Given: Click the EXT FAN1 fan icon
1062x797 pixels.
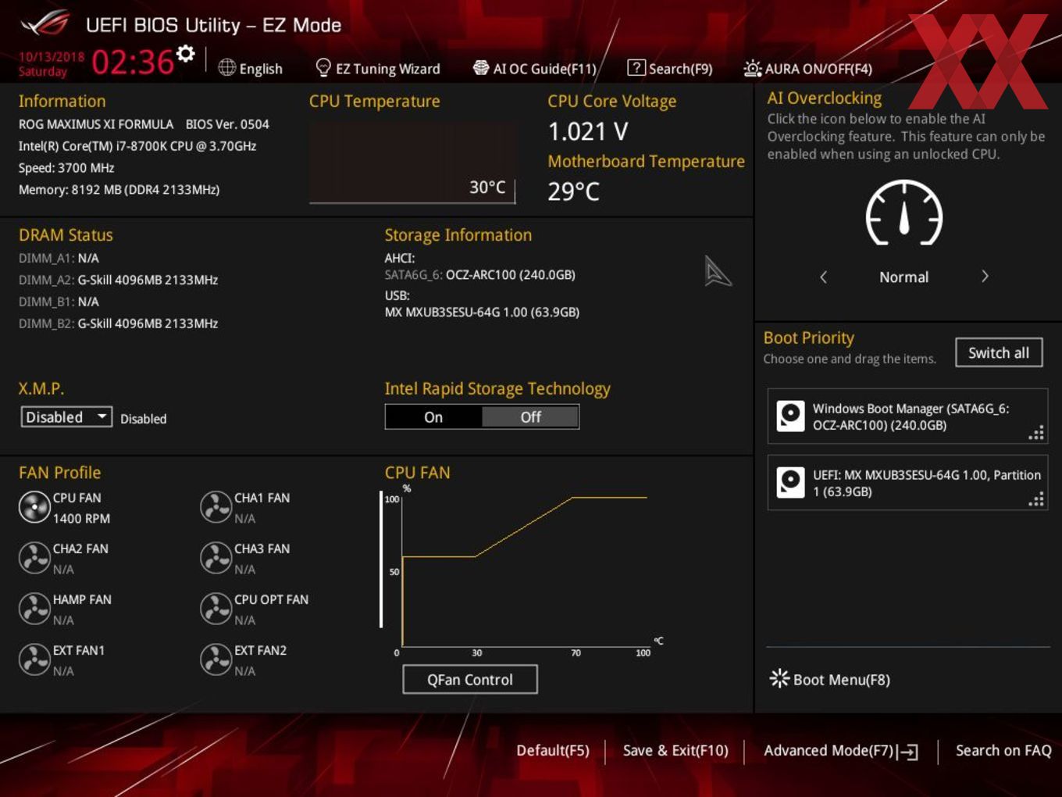Looking at the screenshot, I should [34, 659].
